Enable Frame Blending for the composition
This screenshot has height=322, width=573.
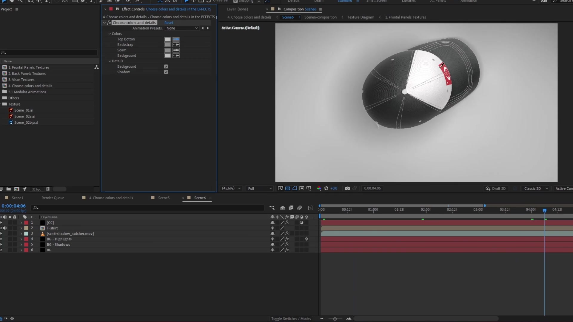coord(291,208)
